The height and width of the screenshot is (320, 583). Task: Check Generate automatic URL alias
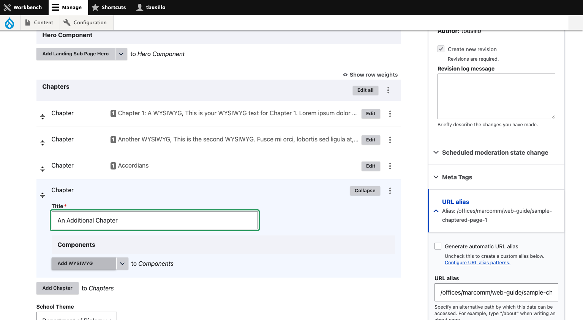click(x=438, y=246)
